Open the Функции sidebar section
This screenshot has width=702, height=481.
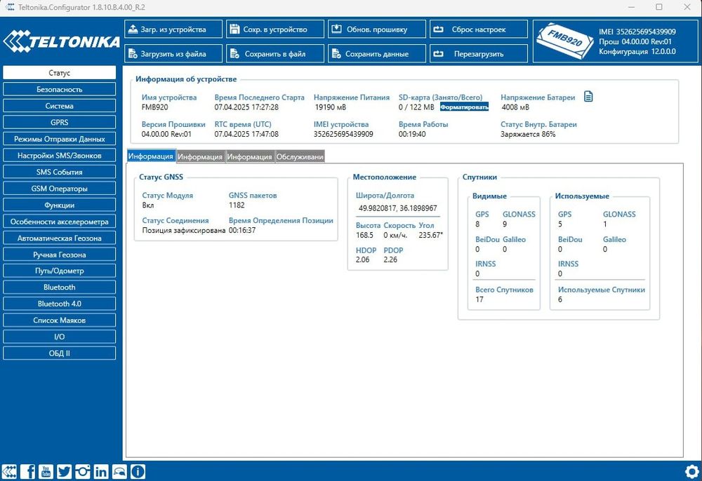point(59,205)
